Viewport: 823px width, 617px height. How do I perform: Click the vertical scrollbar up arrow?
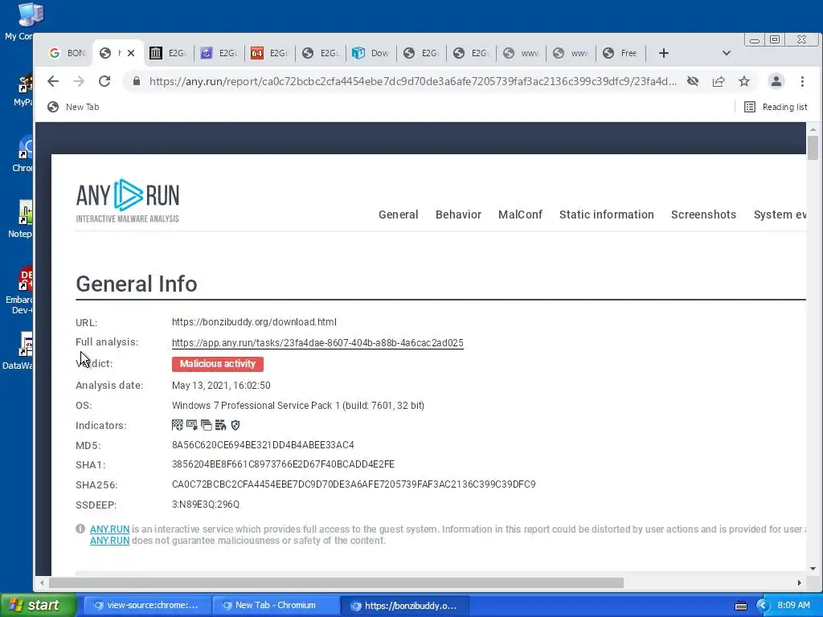pos(813,129)
